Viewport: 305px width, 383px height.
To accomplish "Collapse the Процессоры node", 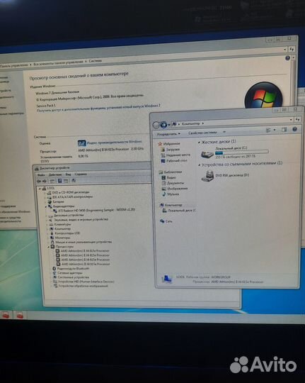I will (x=49, y=247).
